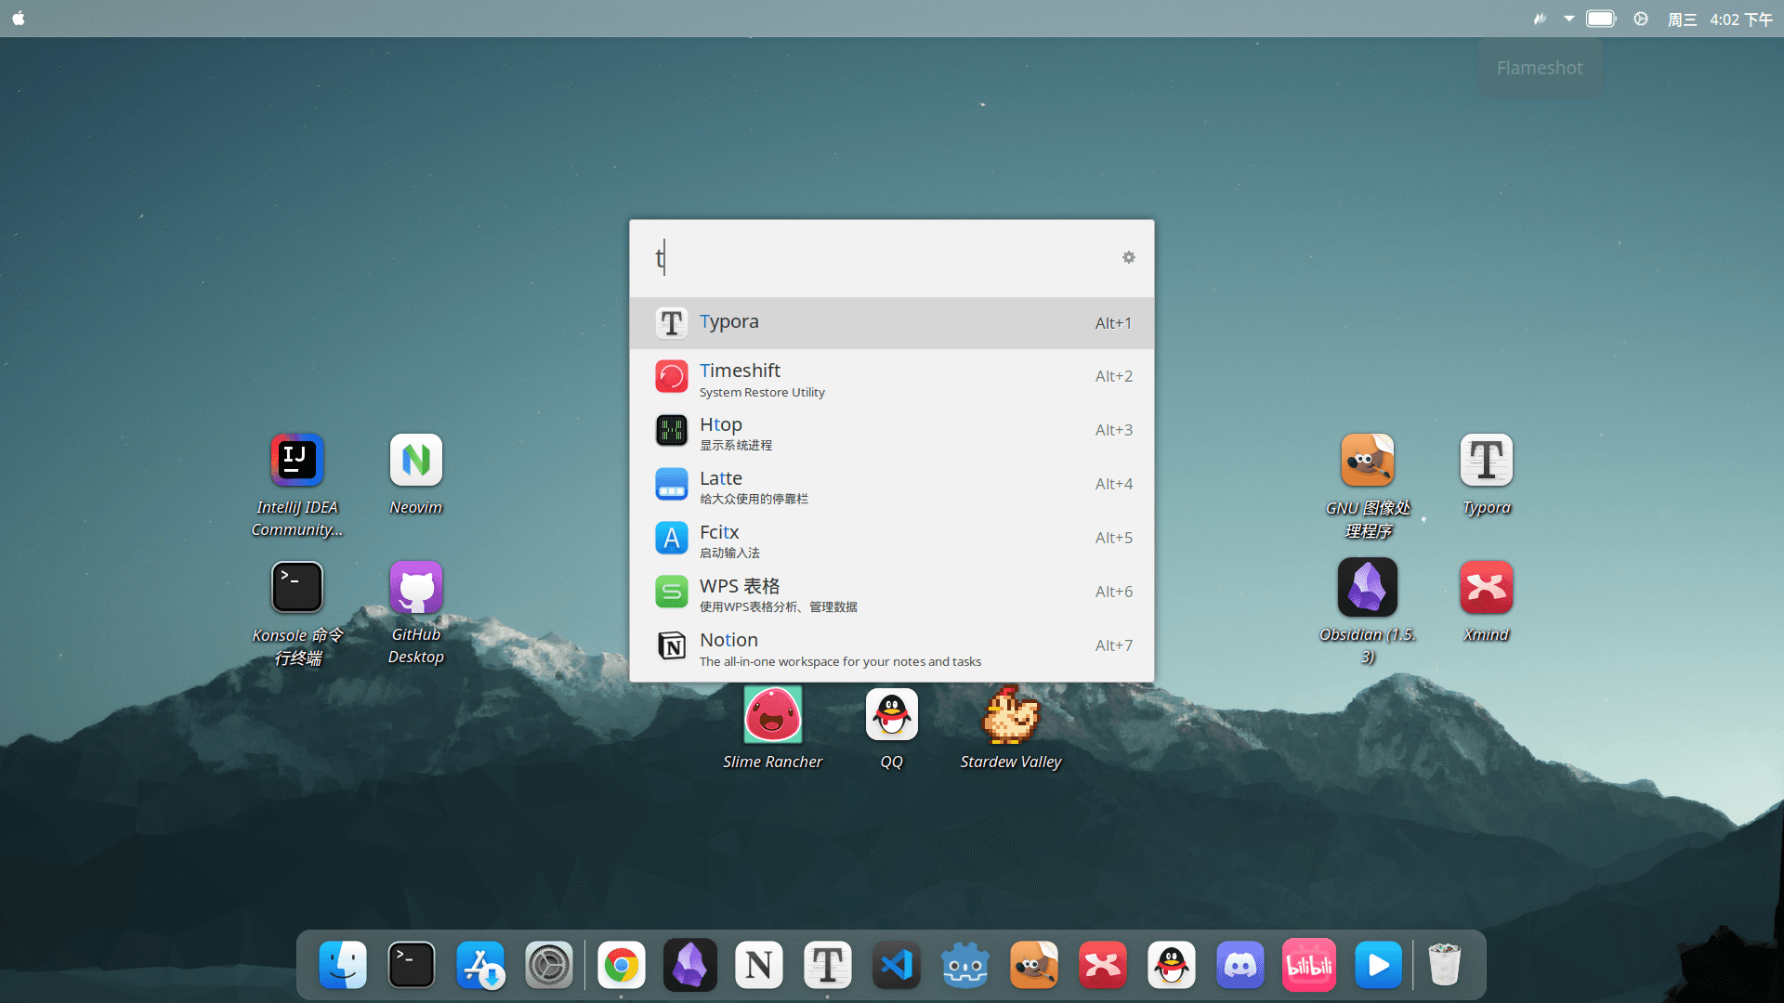Launch Konsole terminal desktop icon
This screenshot has width=1784, height=1003.
297,613
